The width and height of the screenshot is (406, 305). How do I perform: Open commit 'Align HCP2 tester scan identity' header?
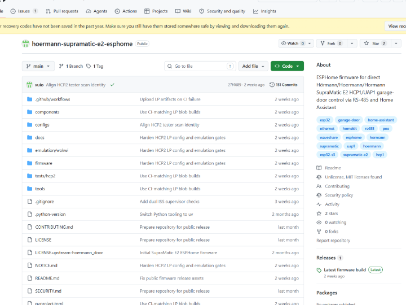(76, 85)
